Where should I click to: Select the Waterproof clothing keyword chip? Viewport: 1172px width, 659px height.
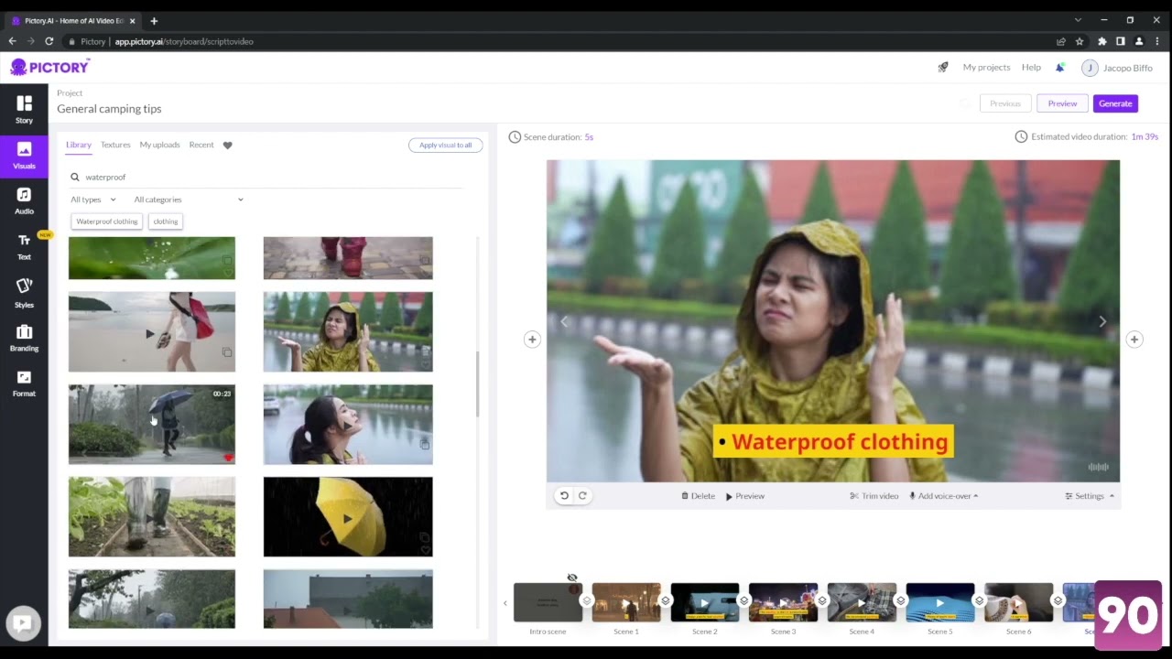107,221
